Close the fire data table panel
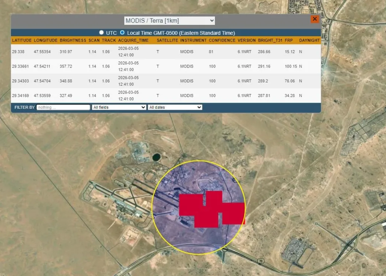 click(x=315, y=19)
